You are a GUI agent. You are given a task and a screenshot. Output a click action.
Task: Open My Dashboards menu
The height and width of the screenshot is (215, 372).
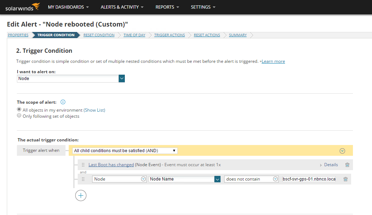68,7
